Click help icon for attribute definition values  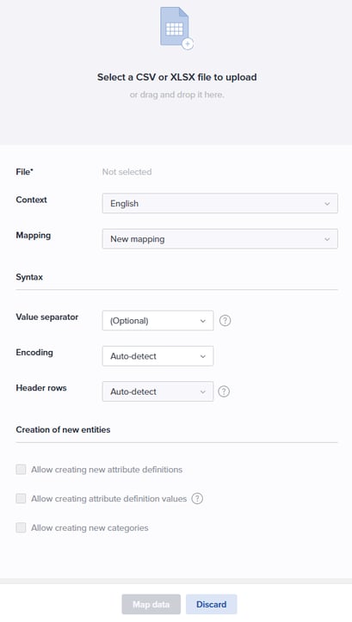197,499
